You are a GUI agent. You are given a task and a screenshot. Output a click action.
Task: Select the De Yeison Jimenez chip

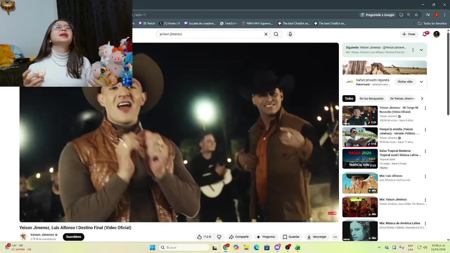402,98
